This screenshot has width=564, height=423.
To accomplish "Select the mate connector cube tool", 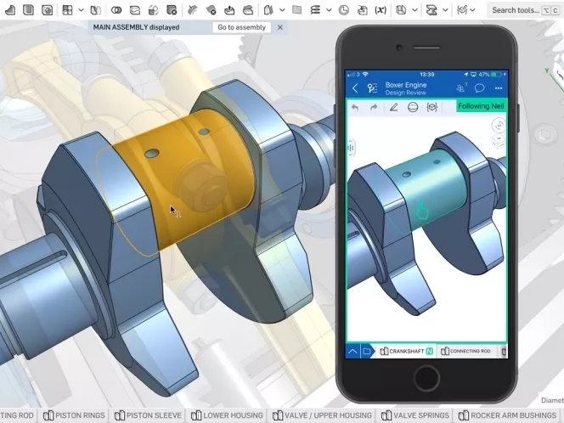I will pyautogui.click(x=401, y=10).
